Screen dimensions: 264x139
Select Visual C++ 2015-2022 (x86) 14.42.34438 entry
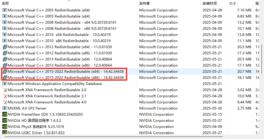[x=66, y=78]
